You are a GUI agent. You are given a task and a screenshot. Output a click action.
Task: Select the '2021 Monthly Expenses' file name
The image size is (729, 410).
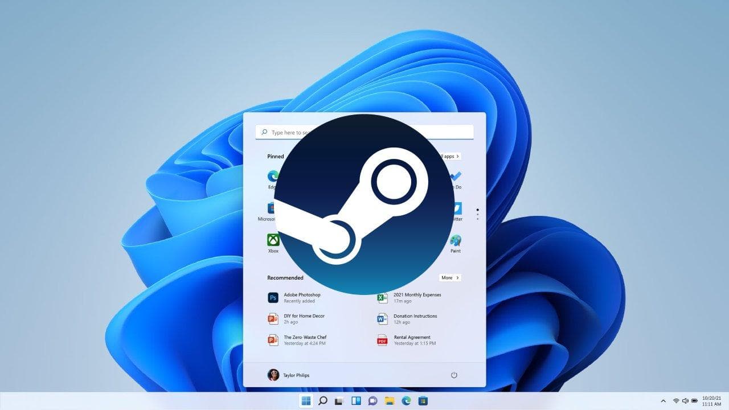[x=417, y=295]
